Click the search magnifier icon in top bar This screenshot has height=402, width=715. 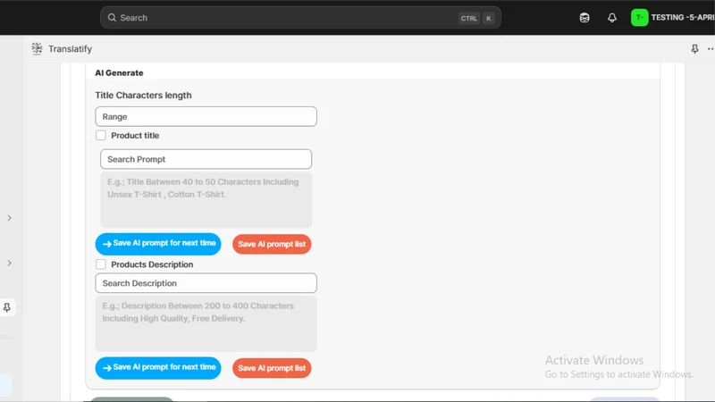click(112, 18)
